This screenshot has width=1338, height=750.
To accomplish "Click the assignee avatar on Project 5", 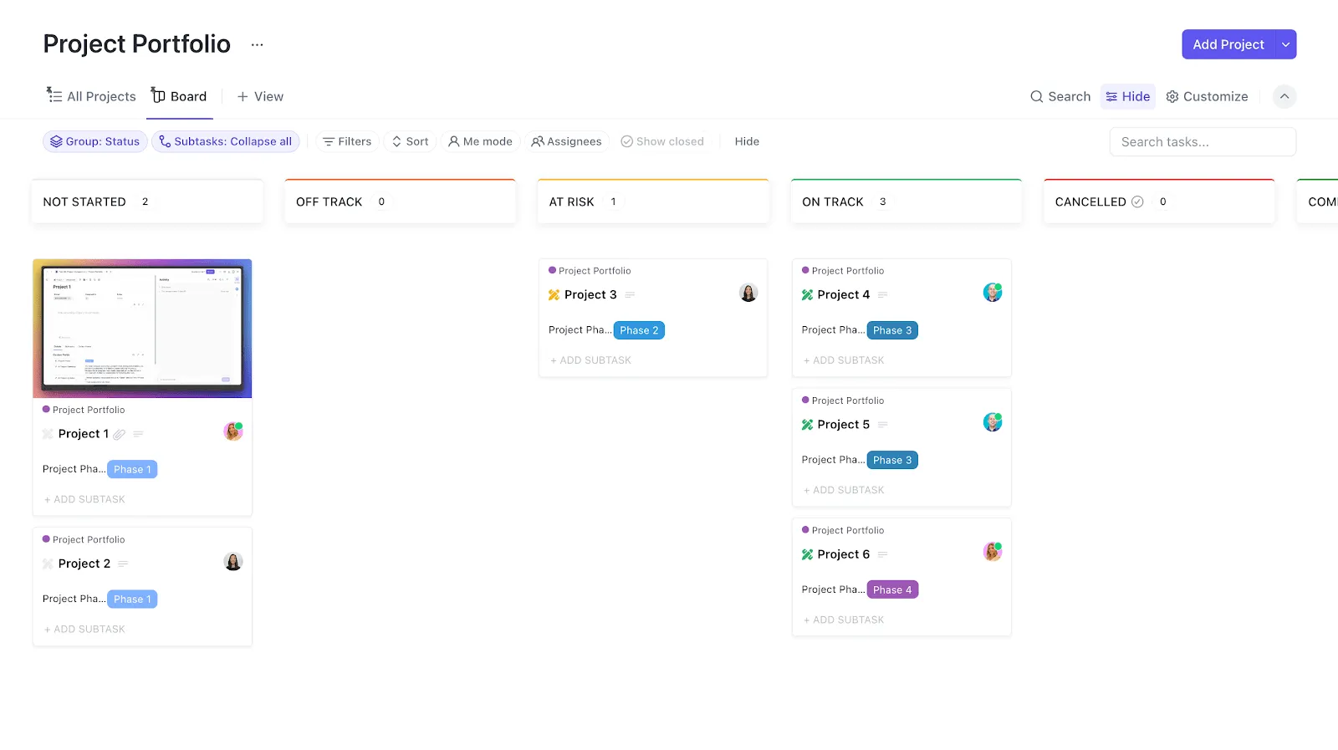I will tap(993, 422).
